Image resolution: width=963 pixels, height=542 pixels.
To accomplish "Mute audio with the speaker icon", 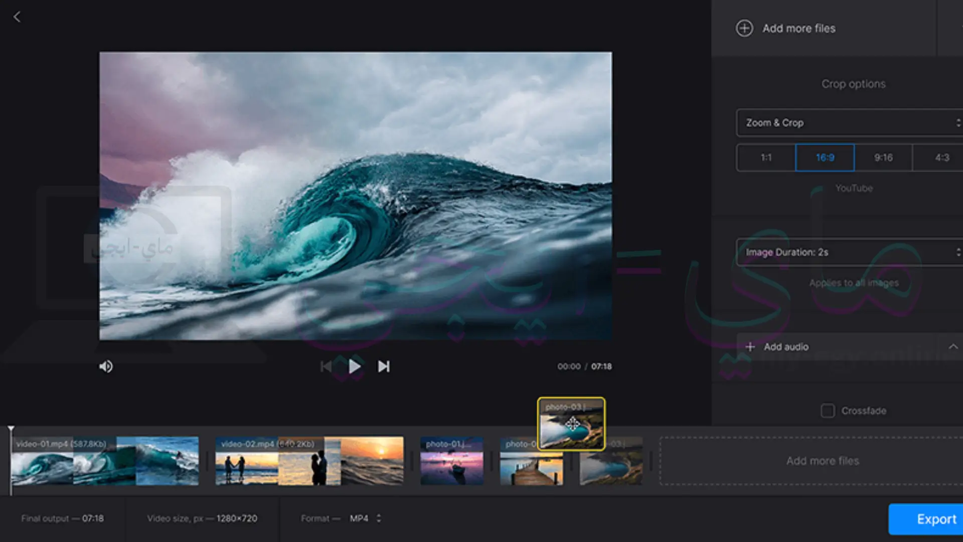I will click(x=105, y=367).
